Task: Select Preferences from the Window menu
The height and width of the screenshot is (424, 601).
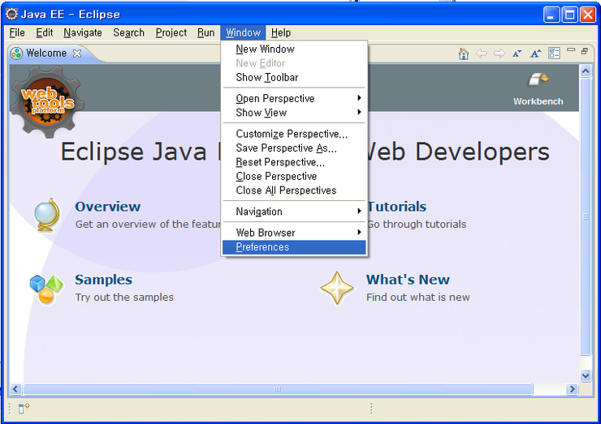Action: [262, 247]
